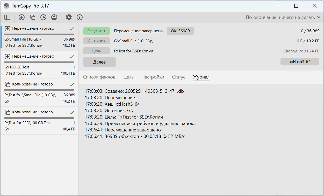This screenshot has width=324, height=196.
Task: Open the 'По окончании: ничего не делать' dropdown
Action: pyautogui.click(x=283, y=18)
